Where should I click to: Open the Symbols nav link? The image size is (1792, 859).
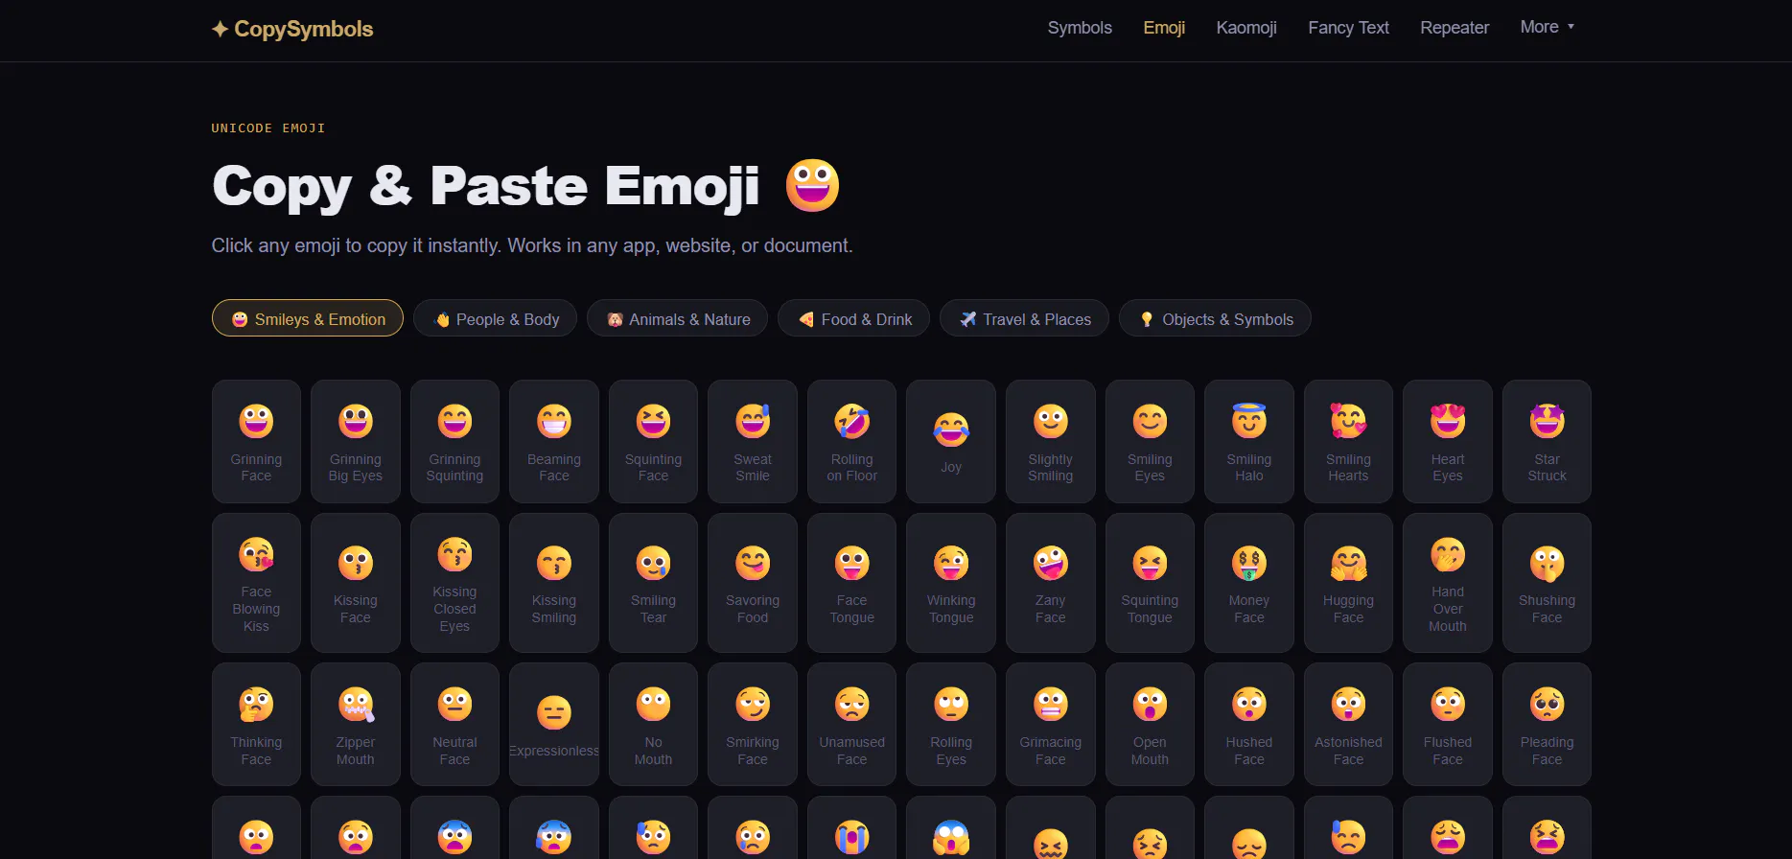(x=1080, y=28)
